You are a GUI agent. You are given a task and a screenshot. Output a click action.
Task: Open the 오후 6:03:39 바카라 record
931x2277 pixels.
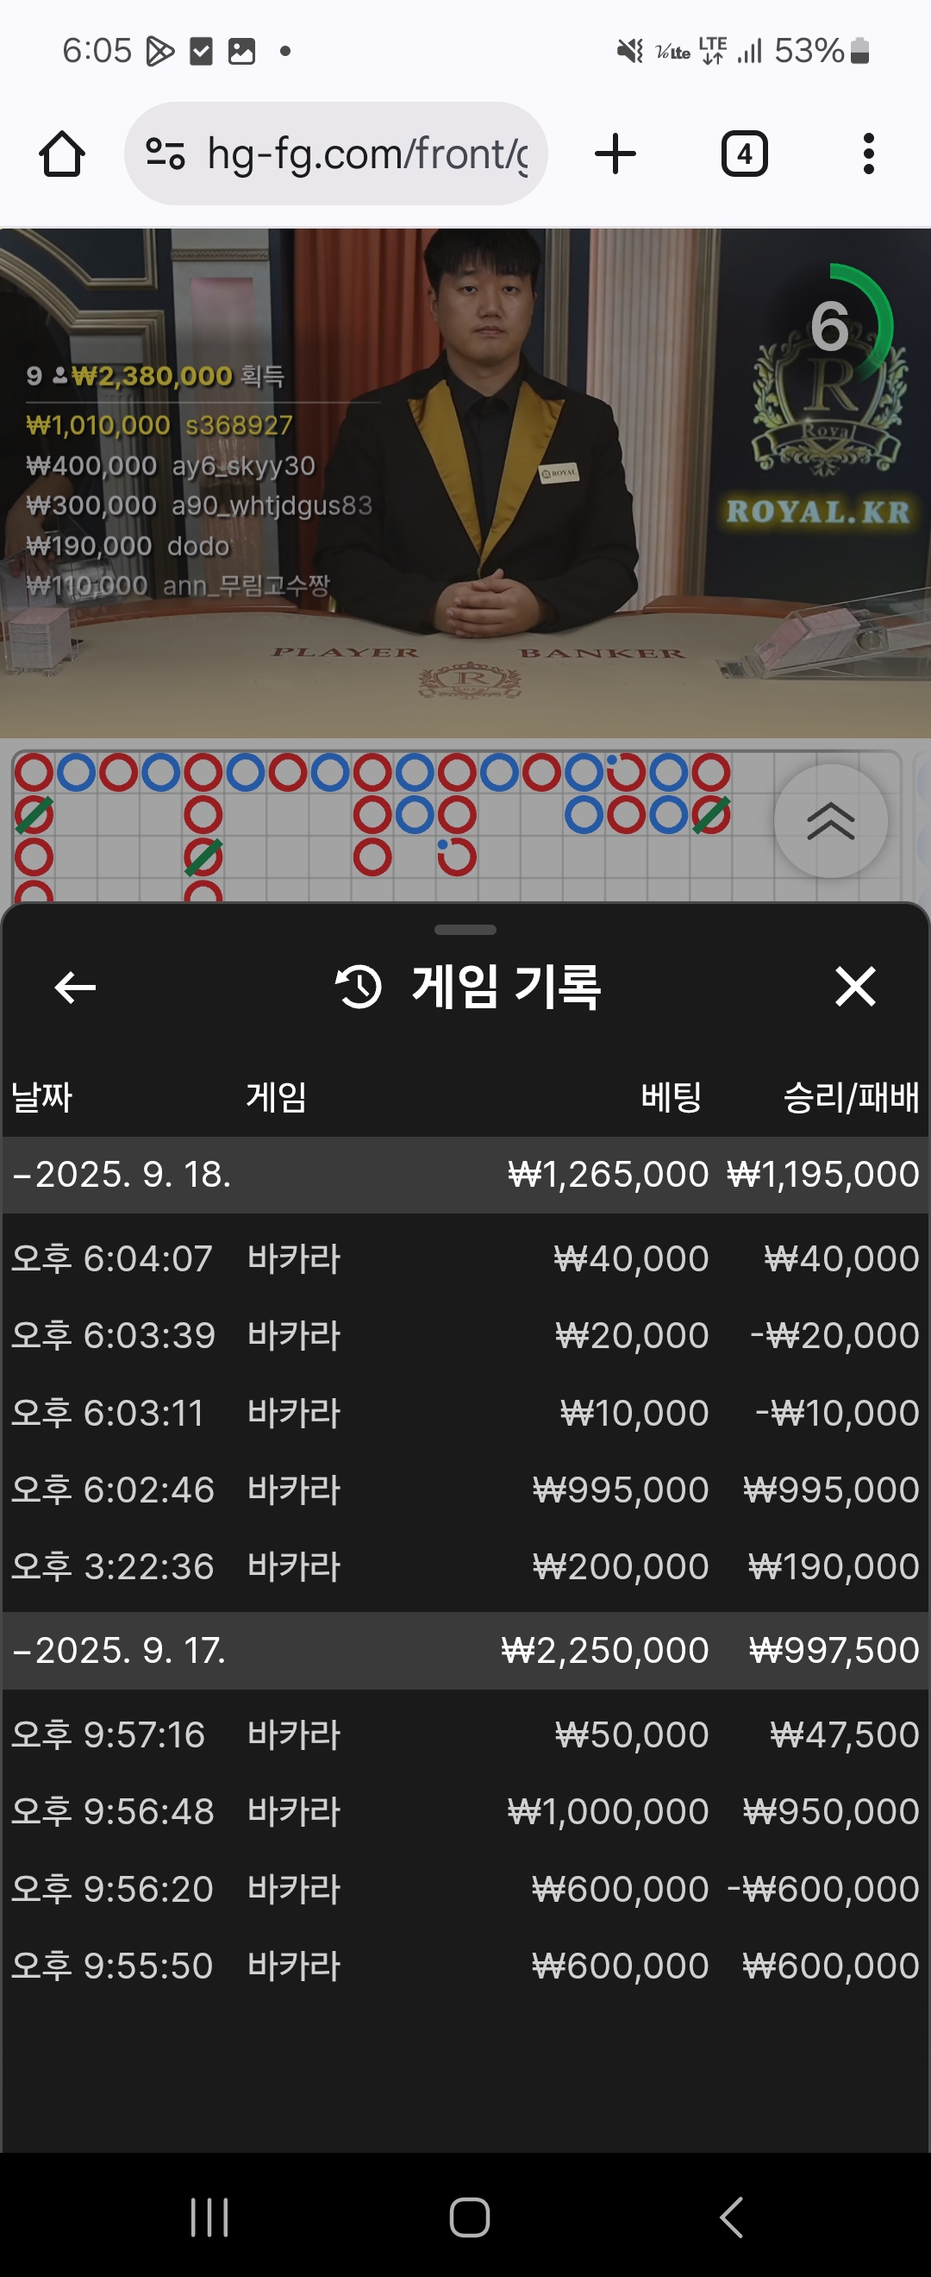pos(465,1336)
